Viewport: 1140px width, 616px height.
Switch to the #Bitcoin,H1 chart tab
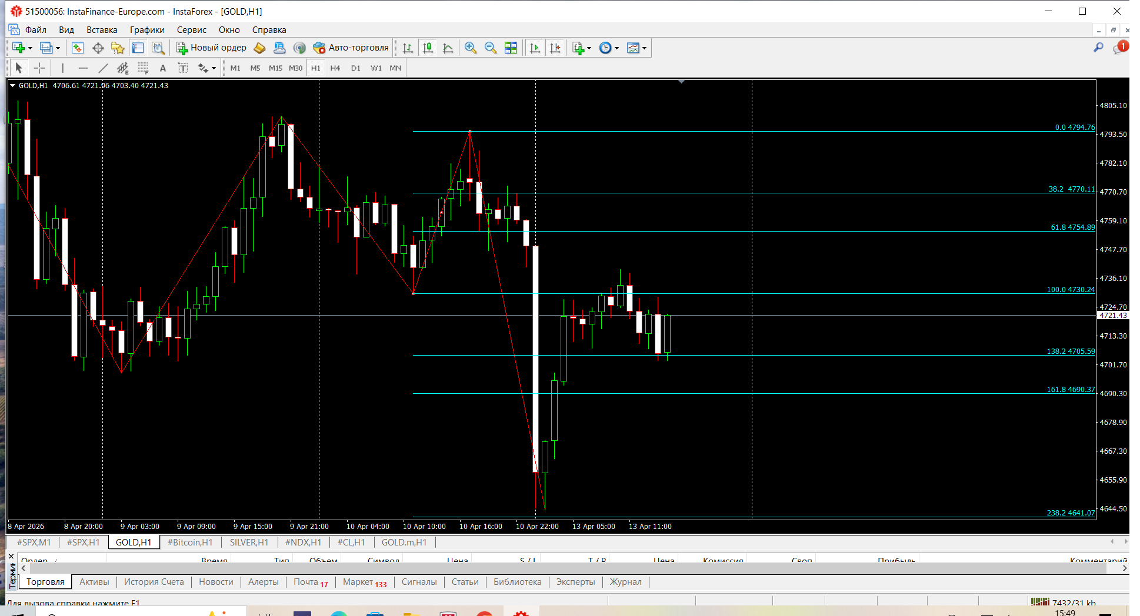tap(190, 543)
